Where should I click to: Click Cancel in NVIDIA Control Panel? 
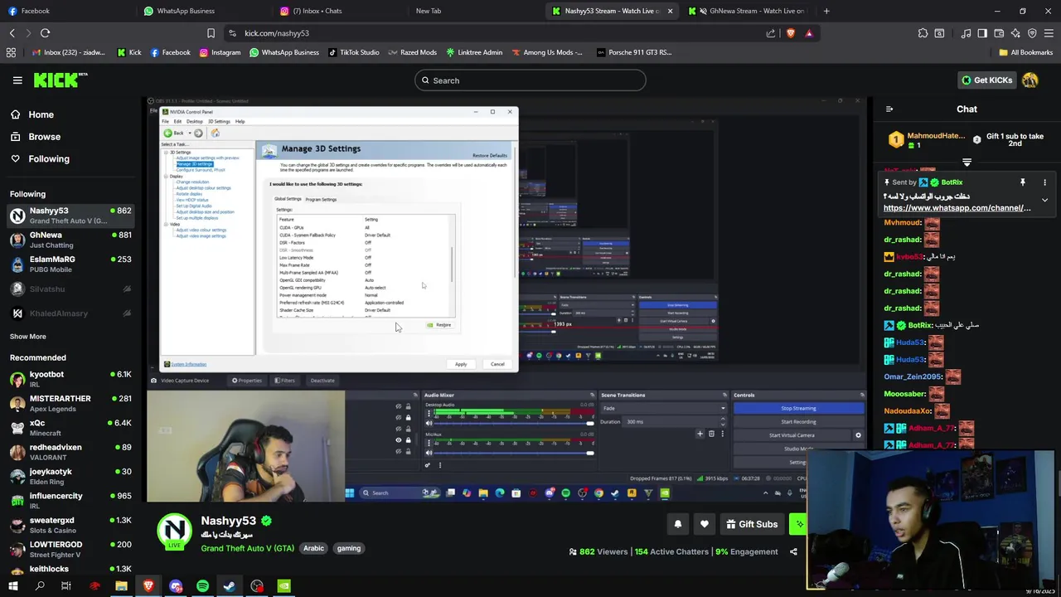[x=497, y=364]
